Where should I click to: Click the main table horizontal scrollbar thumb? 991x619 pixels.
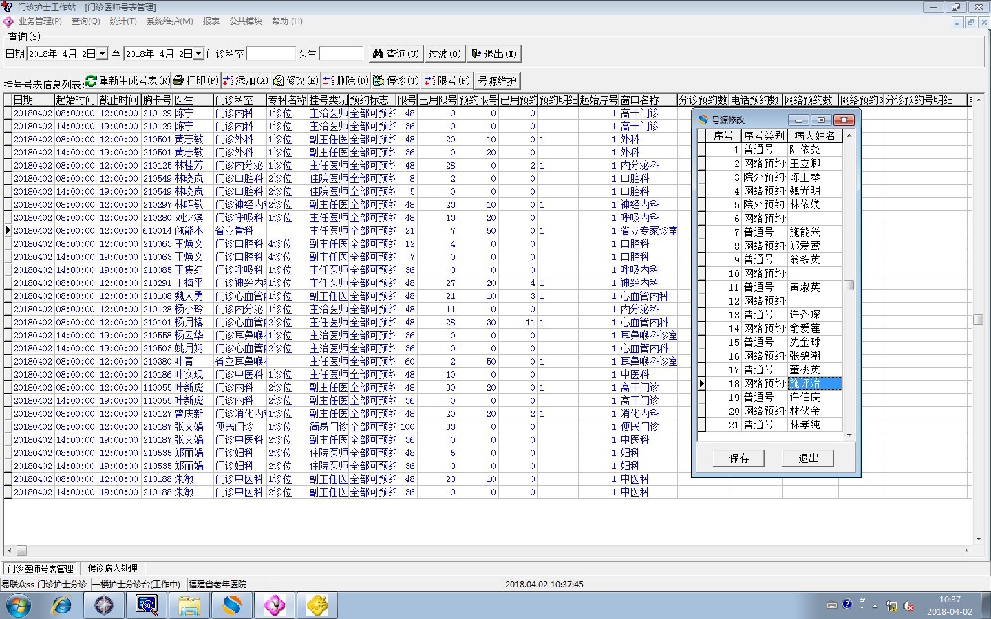coord(22,550)
